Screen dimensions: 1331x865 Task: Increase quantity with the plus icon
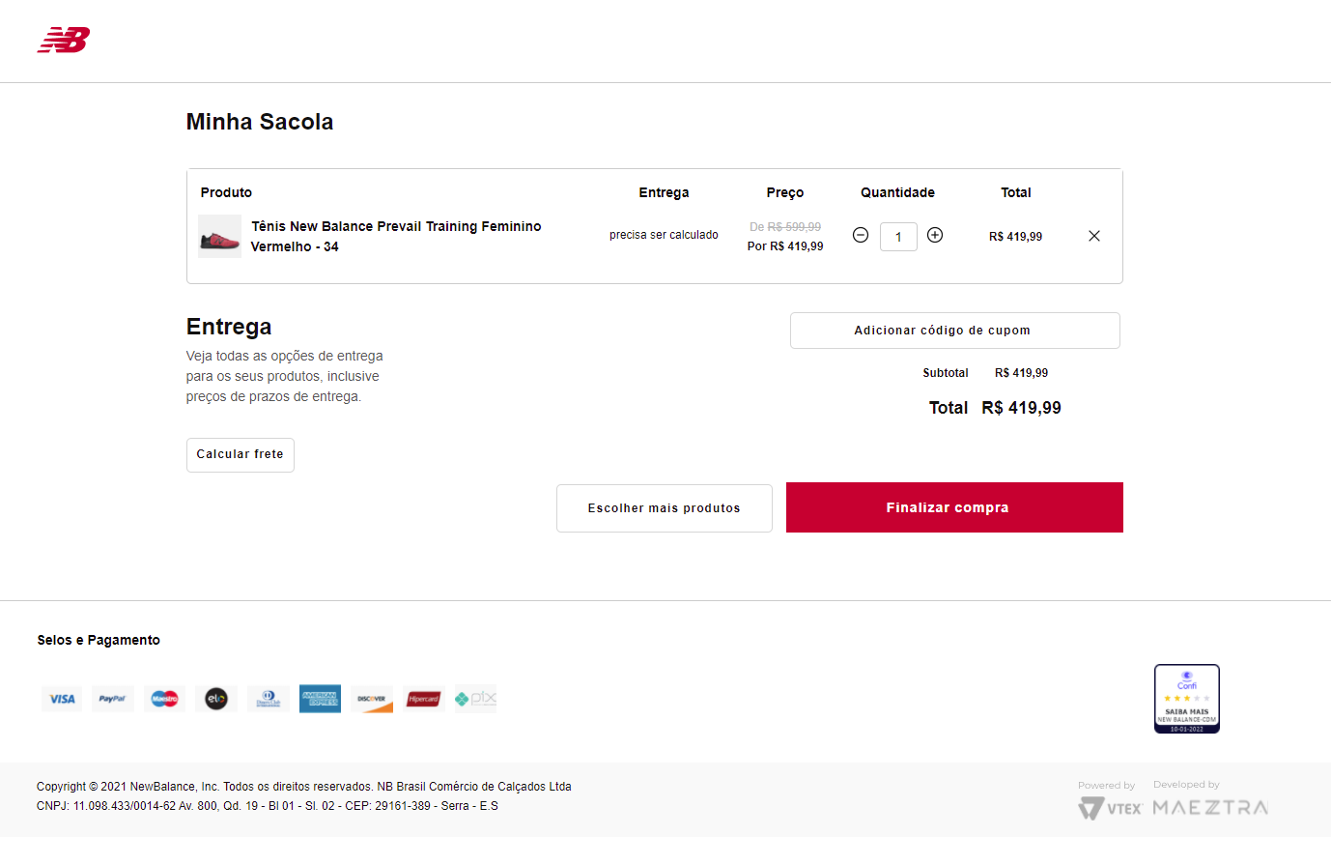click(935, 235)
